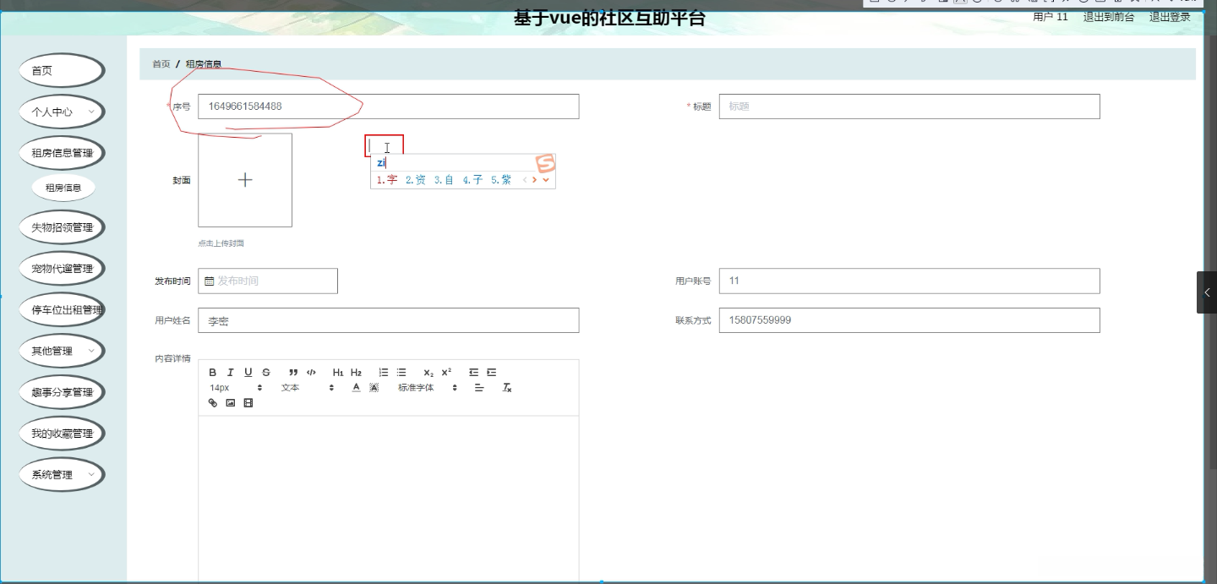This screenshot has height=584, width=1217.
Task: Expand the 停车位出租管理 menu
Action: (x=62, y=310)
